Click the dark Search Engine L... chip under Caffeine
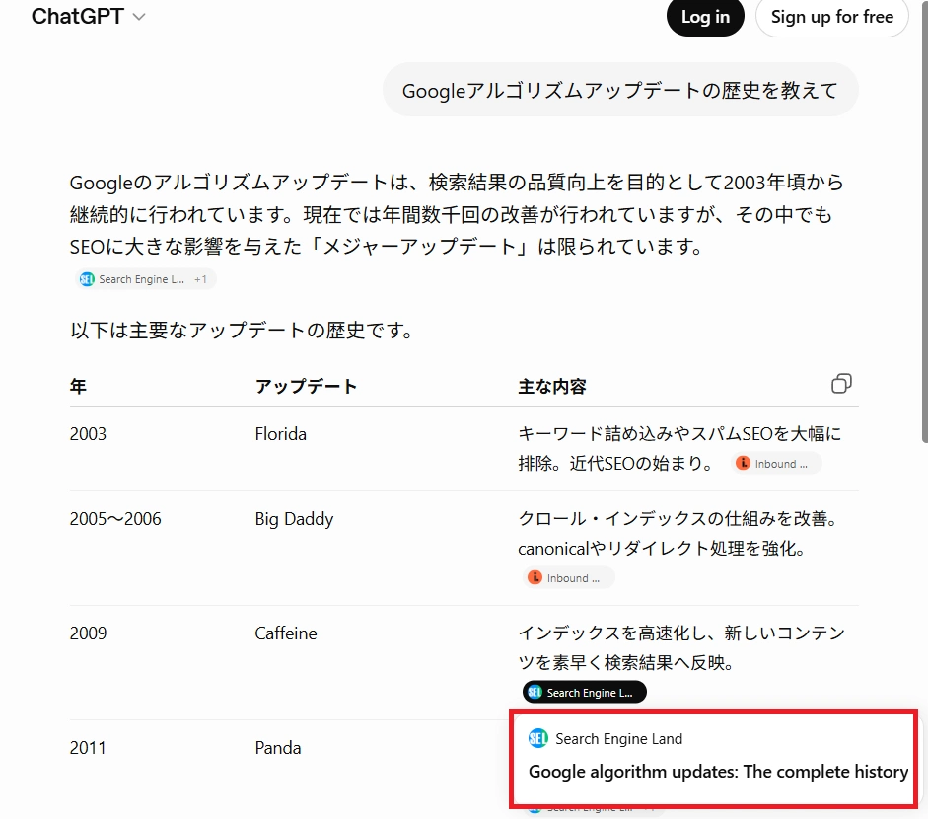The image size is (928, 819). click(584, 693)
